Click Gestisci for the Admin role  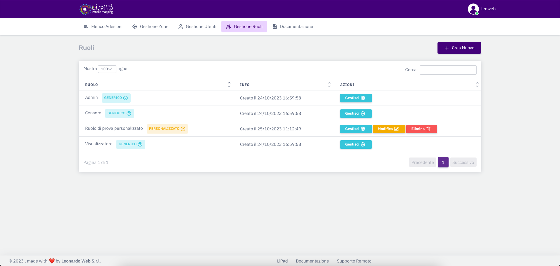(x=356, y=98)
